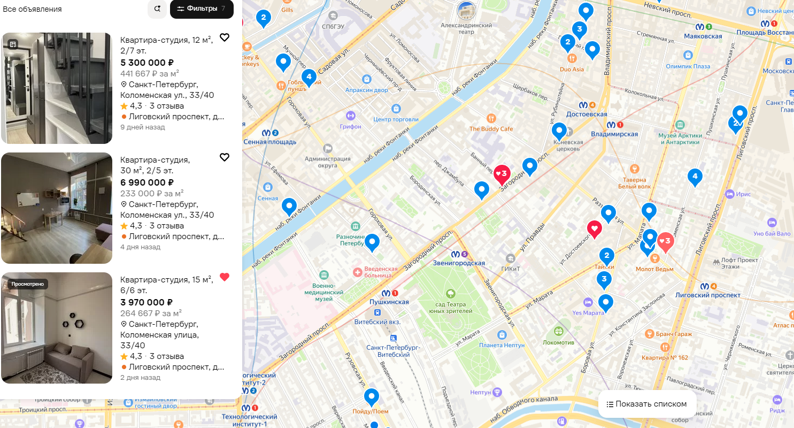Open reviews rating of the 5 300 000 ₽ listing
This screenshot has height=428, width=794.
click(152, 106)
